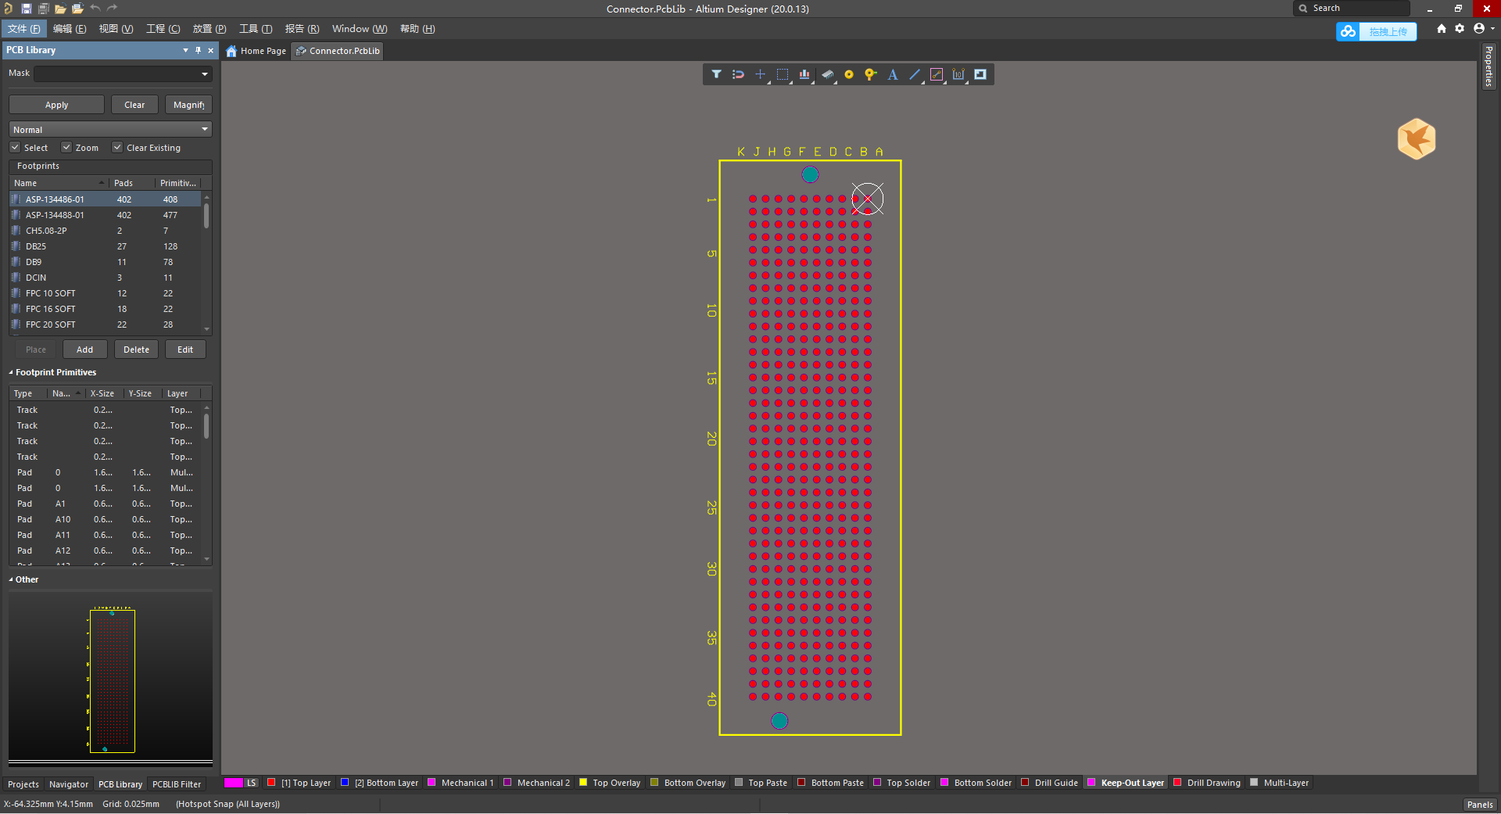The width and height of the screenshot is (1501, 814).
Task: Select the dashed rectangle selection tool
Action: (783, 74)
